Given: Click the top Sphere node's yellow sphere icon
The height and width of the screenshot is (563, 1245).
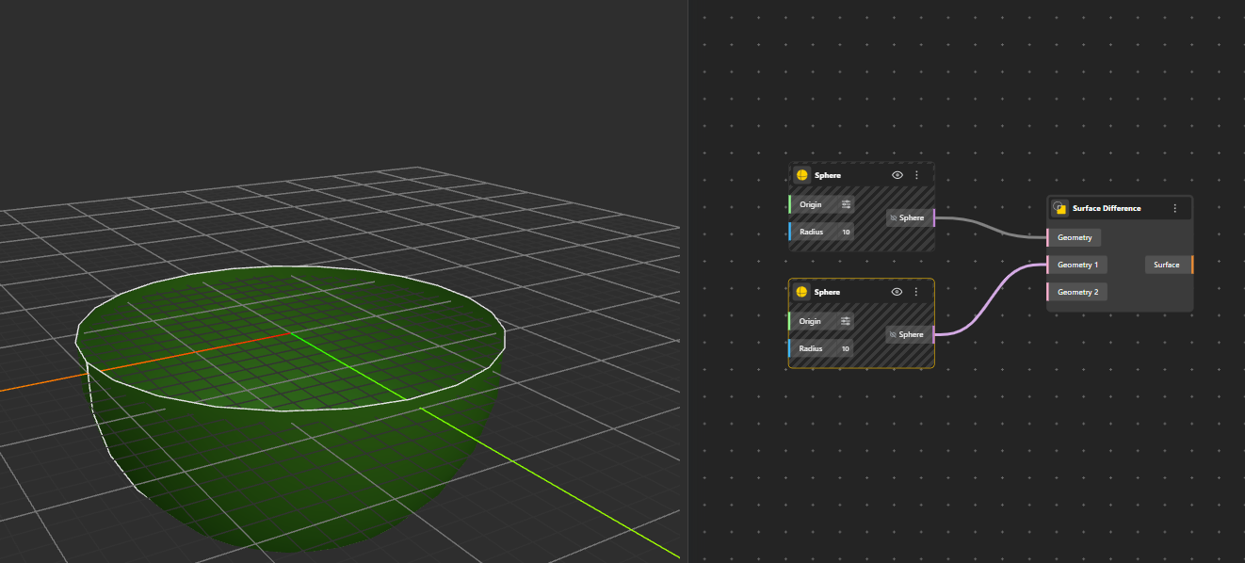Looking at the screenshot, I should (801, 175).
